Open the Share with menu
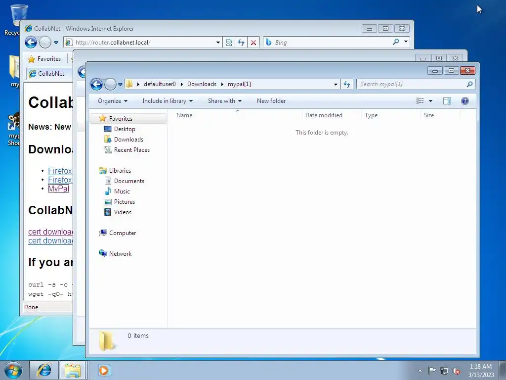Image resolution: width=506 pixels, height=380 pixels. tap(225, 101)
